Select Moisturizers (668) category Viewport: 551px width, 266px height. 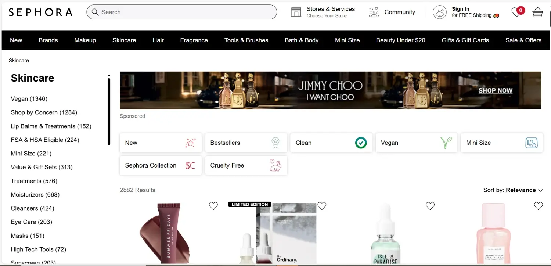tap(35, 194)
